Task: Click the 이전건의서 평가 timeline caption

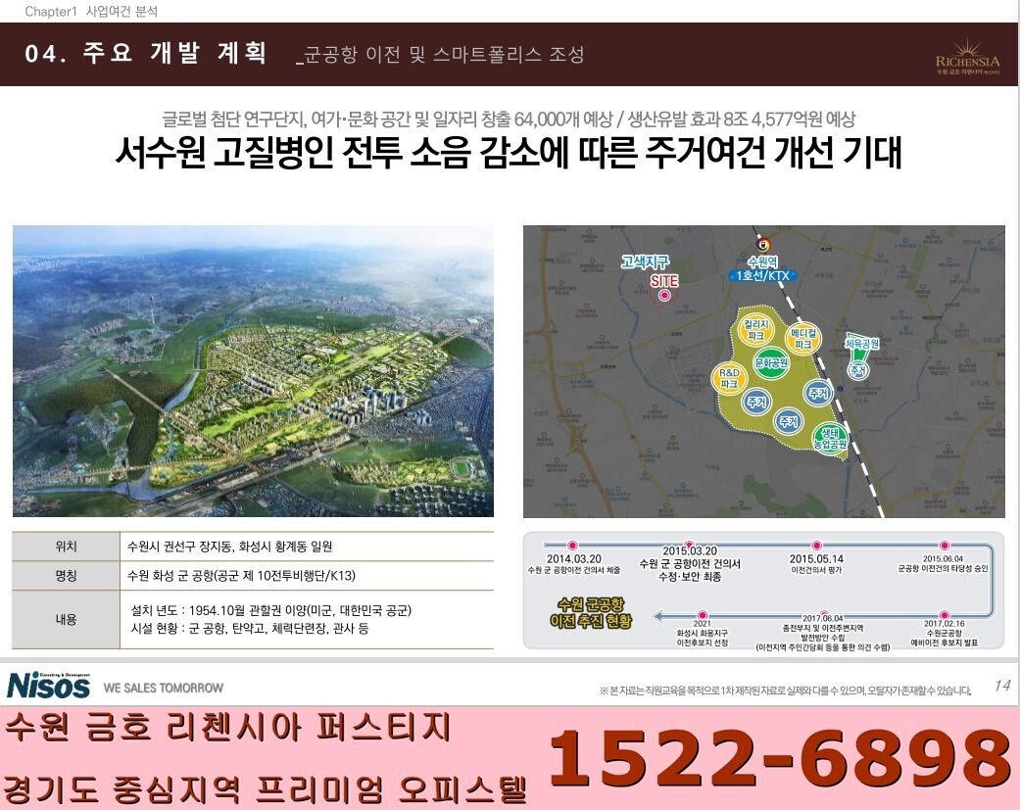Action: [816, 570]
